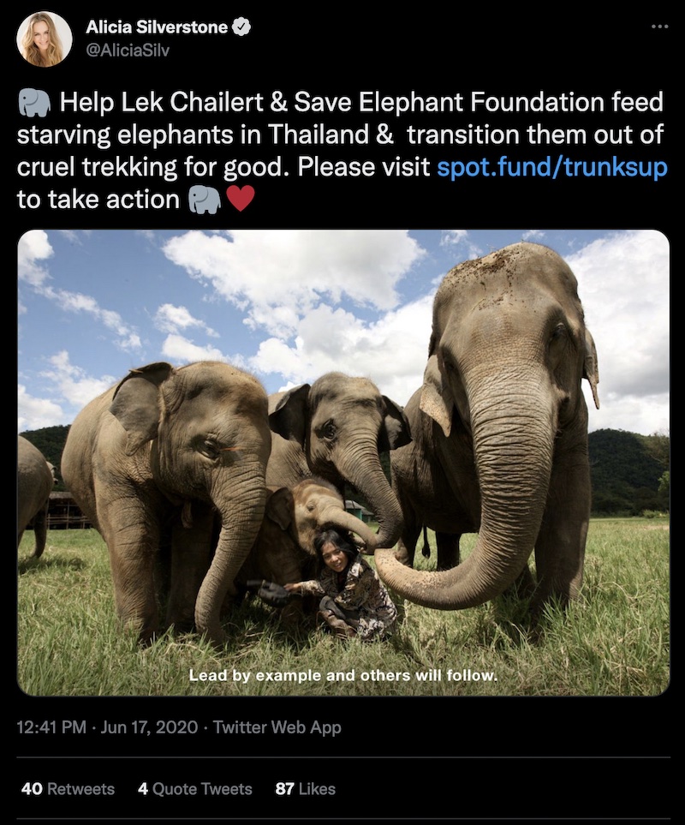This screenshot has width=685, height=825.
Task: View the 40 Retweets list
Action: click(x=68, y=789)
